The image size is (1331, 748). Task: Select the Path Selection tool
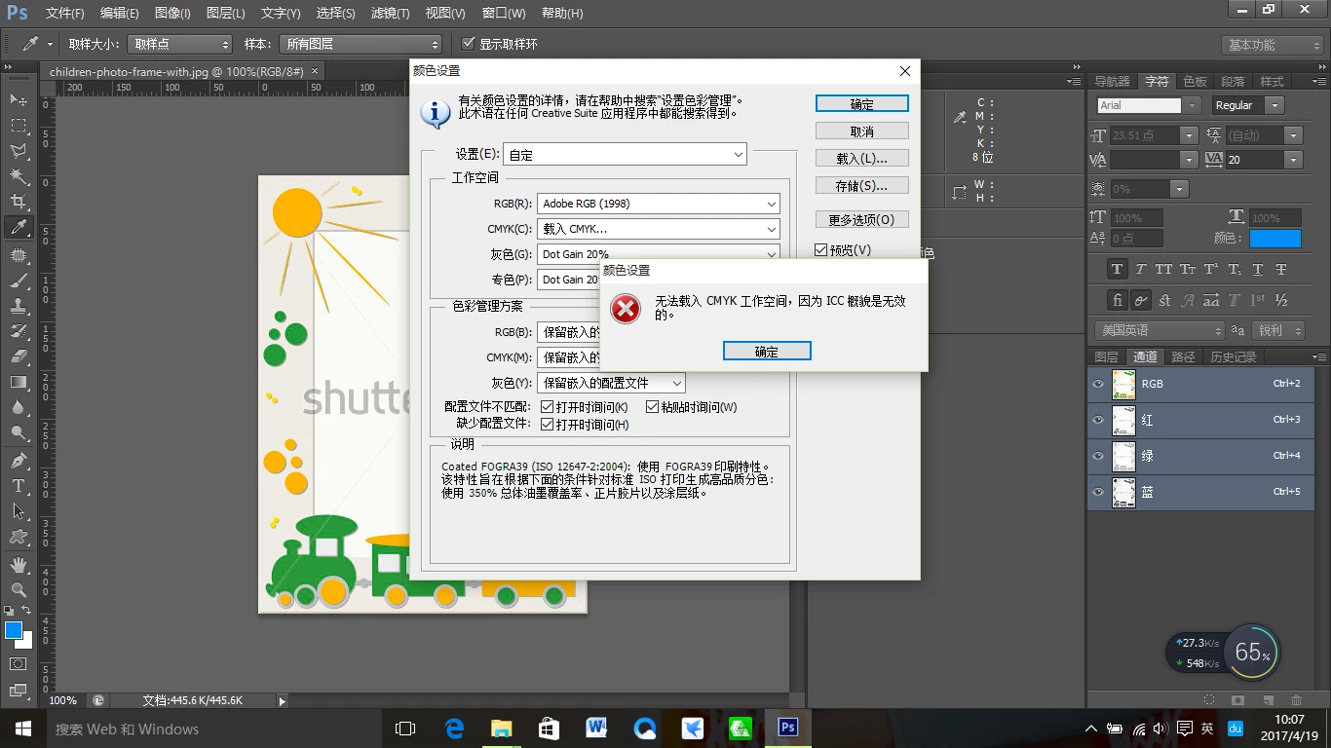[x=19, y=511]
